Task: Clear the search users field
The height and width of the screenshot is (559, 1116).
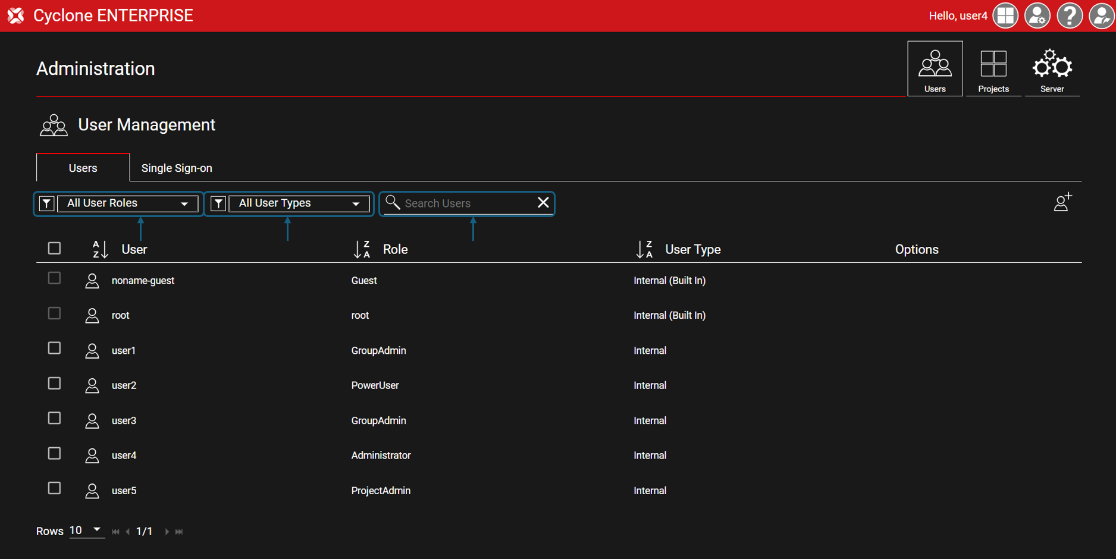Action: click(543, 203)
